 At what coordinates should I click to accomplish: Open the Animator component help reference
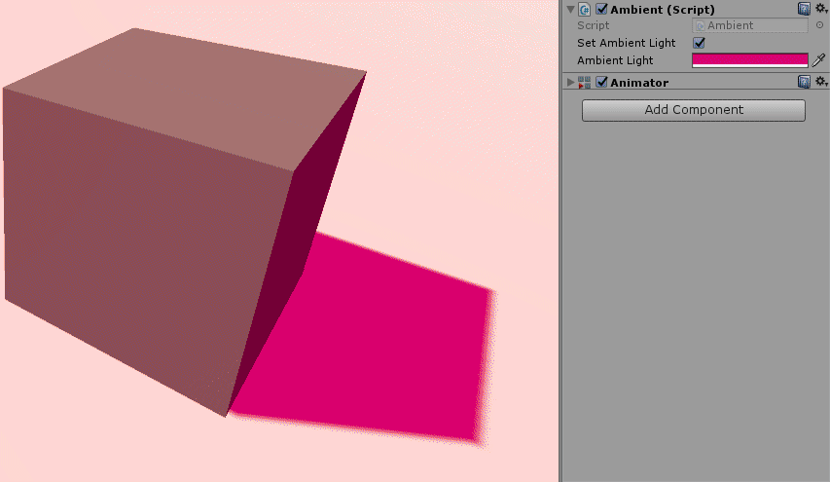click(803, 82)
